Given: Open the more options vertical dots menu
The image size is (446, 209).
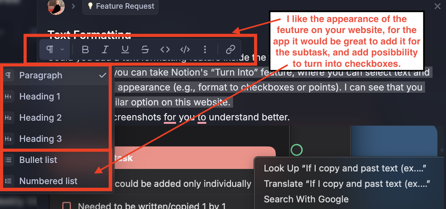Looking at the screenshot, I should pyautogui.click(x=205, y=49).
